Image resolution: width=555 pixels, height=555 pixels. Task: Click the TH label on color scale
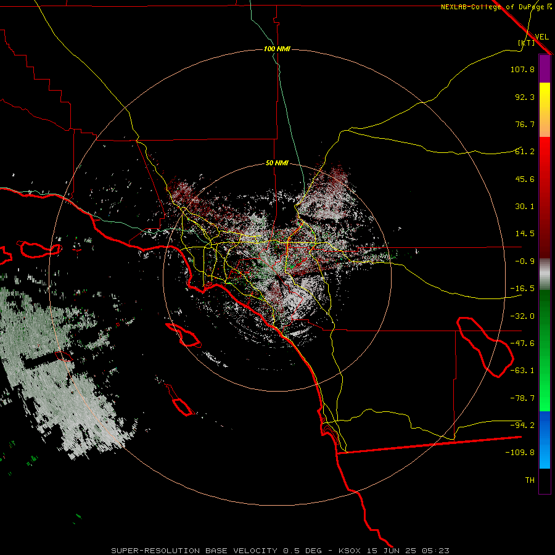click(x=530, y=480)
